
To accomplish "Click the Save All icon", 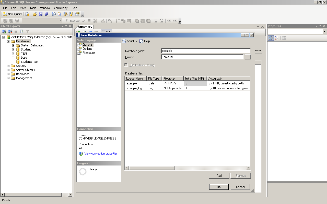I will point(46,14).
